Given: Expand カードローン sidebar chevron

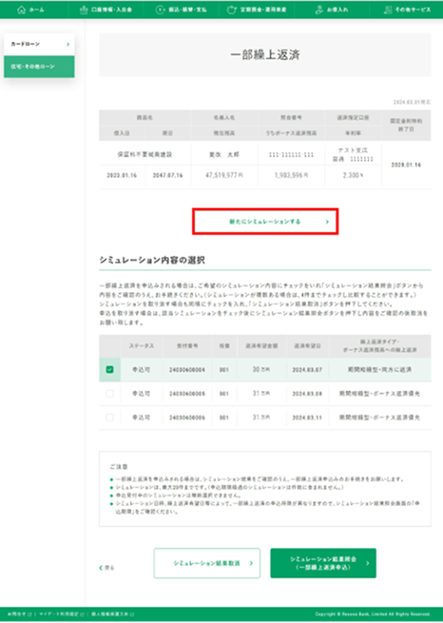Looking at the screenshot, I should tap(67, 44).
